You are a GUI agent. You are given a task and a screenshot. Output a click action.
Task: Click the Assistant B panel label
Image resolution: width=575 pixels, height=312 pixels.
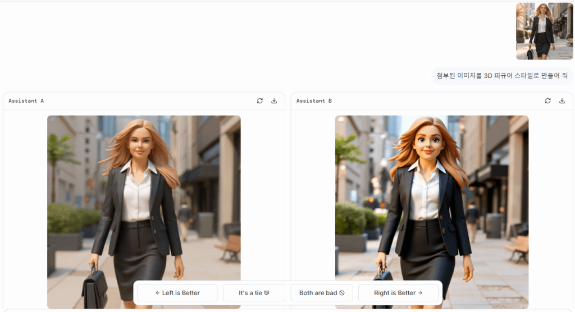tap(314, 101)
